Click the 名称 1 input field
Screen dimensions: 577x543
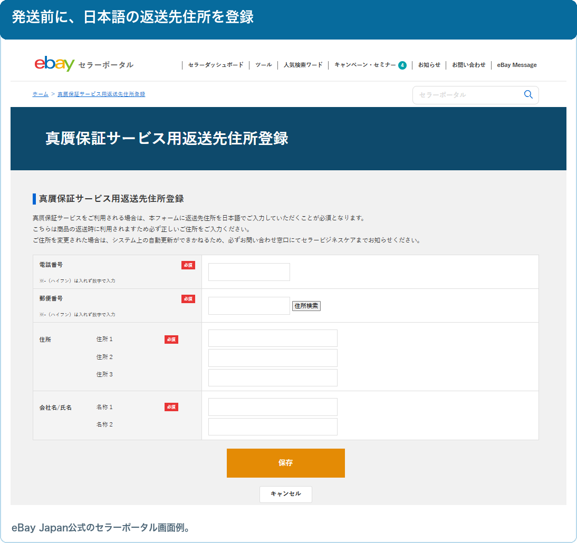(273, 407)
